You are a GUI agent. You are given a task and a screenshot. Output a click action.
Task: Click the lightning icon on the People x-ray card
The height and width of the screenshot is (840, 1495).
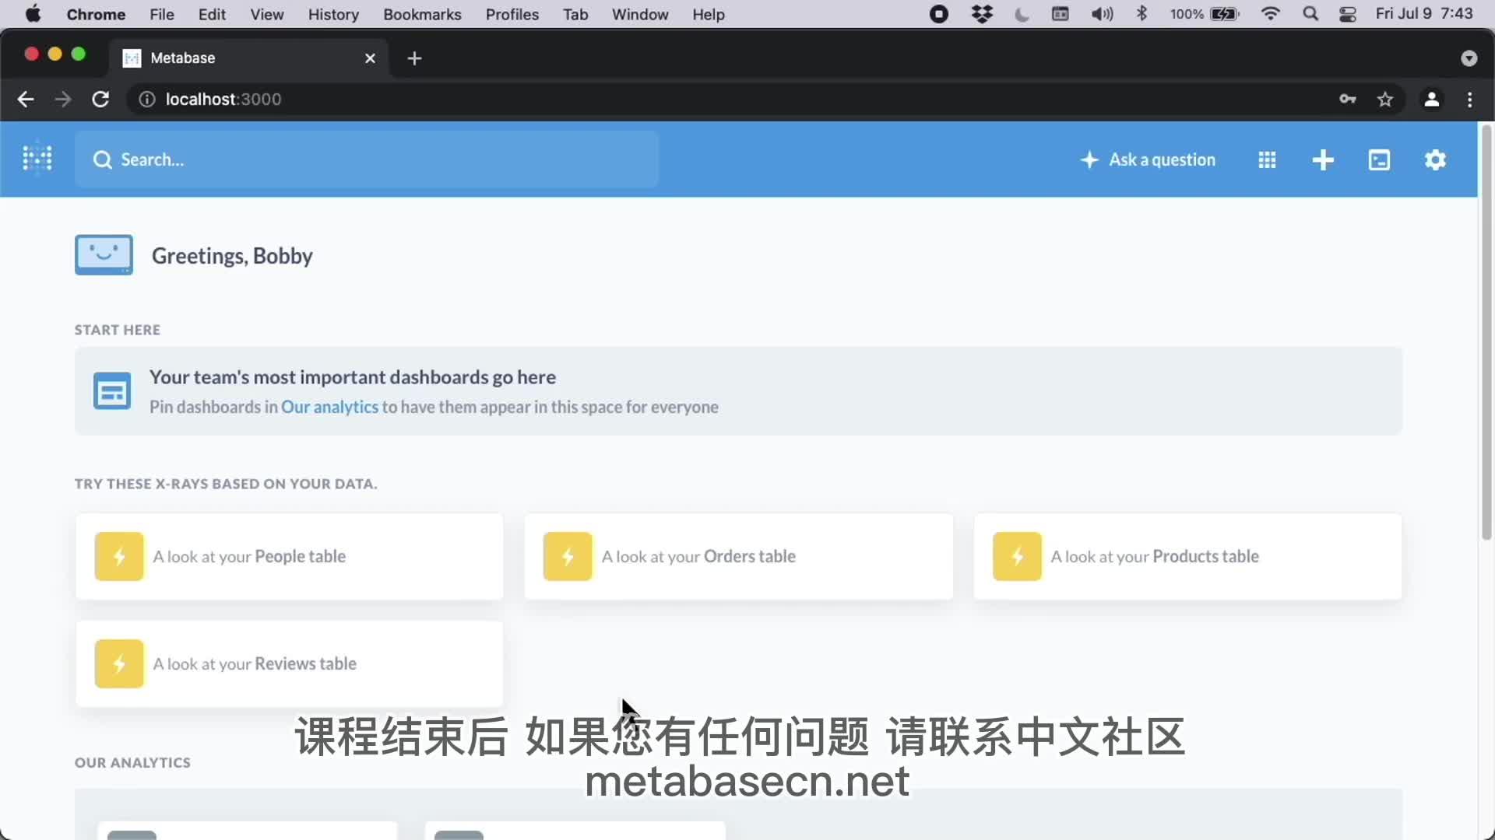pyautogui.click(x=118, y=556)
